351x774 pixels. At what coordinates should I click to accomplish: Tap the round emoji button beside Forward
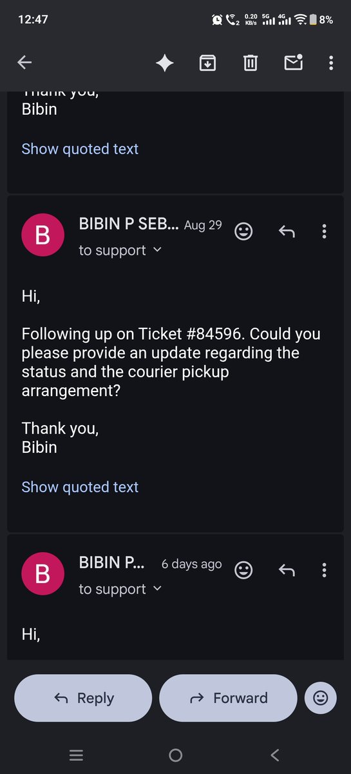(x=320, y=698)
